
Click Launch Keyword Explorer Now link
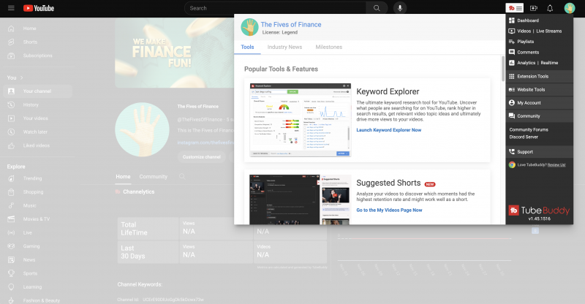[388, 129]
